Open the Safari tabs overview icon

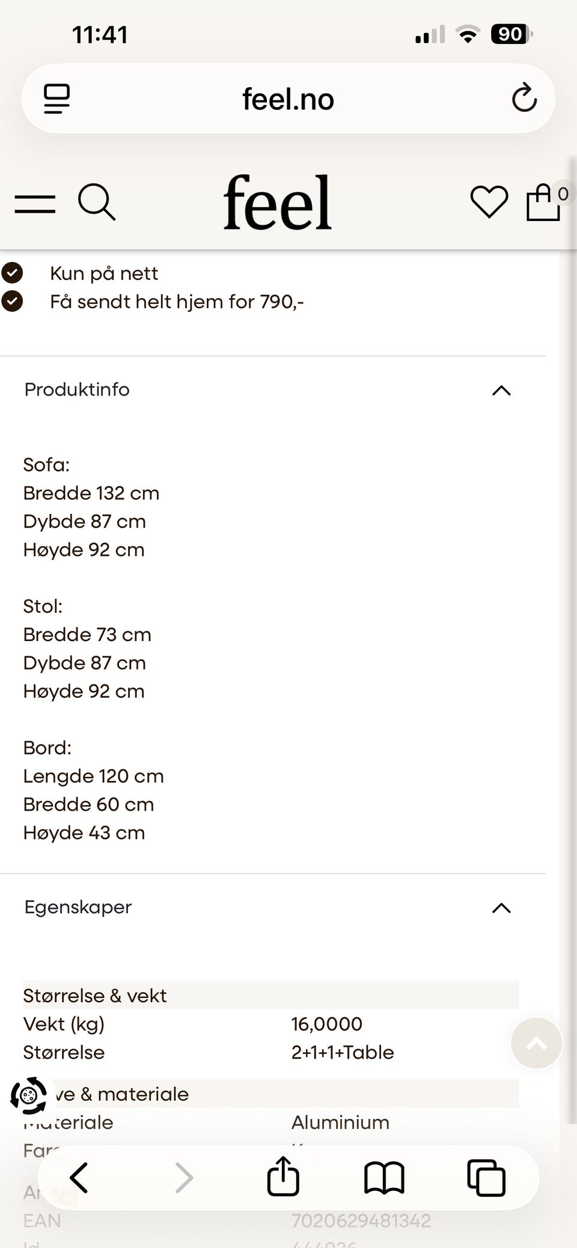(486, 1178)
